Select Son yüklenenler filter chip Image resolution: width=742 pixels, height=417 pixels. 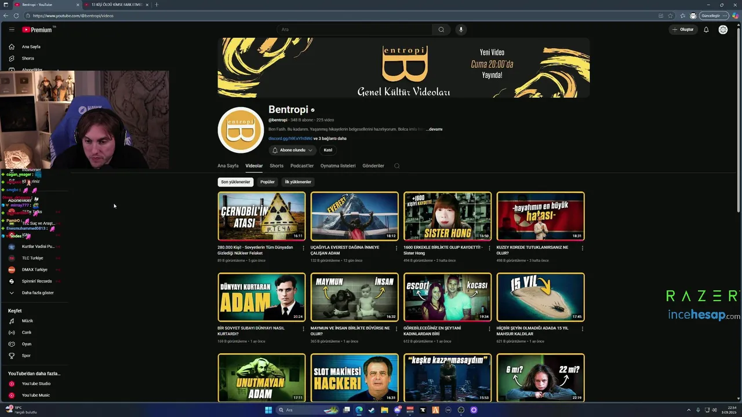[235, 182]
